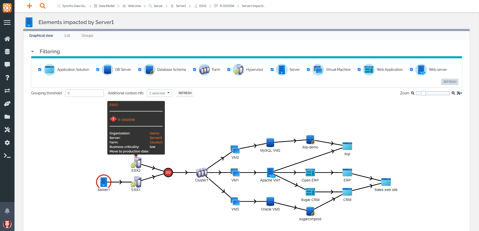Switch to the List tab

click(67, 35)
